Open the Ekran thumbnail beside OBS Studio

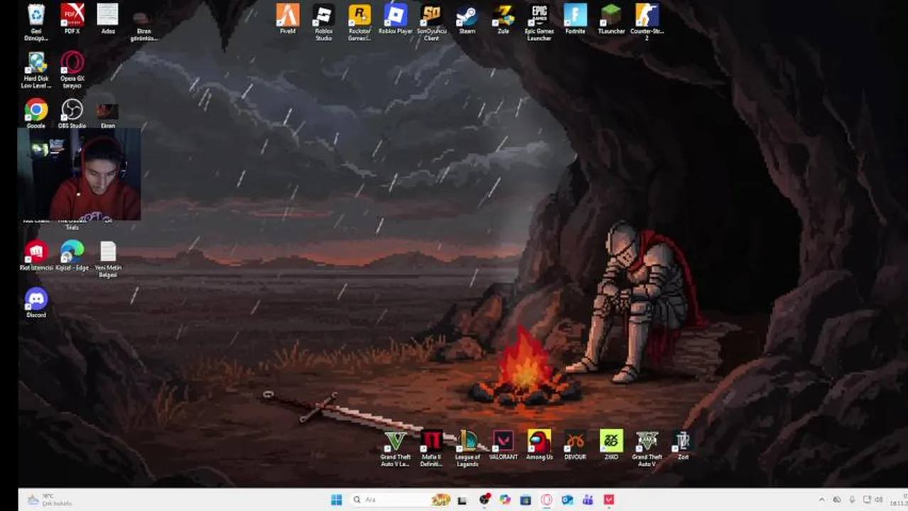tap(108, 116)
